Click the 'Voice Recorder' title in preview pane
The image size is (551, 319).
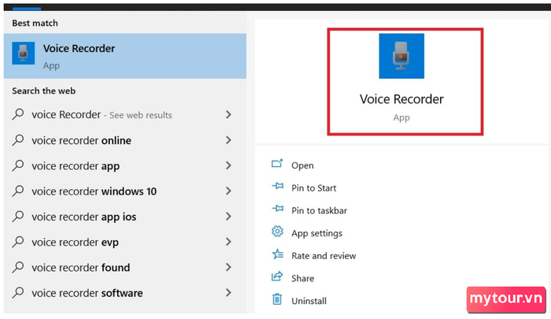(x=401, y=98)
